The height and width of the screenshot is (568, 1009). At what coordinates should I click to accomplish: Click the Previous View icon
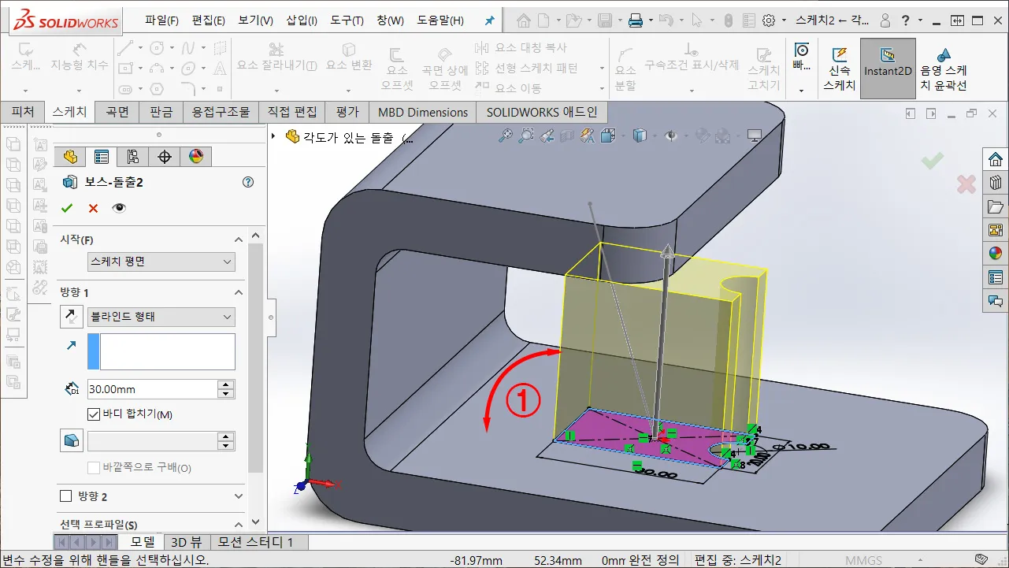(x=547, y=136)
